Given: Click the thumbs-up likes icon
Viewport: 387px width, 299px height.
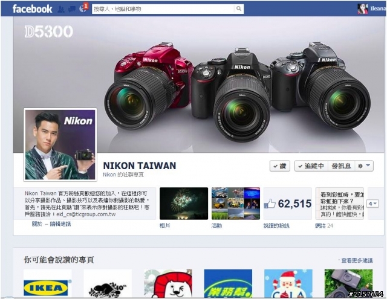Looking at the screenshot, I should coord(270,204).
